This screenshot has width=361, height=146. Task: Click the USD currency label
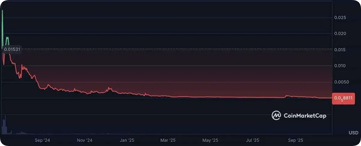(x=353, y=133)
